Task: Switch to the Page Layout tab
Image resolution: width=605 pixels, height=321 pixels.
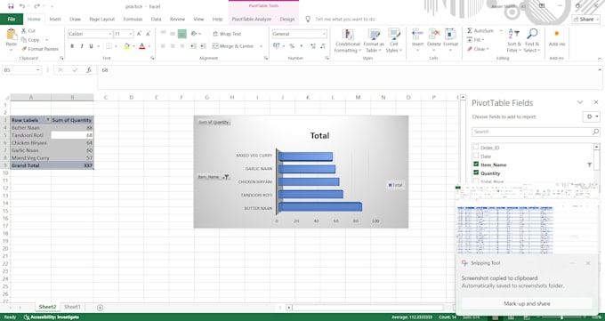Action: 101,19
